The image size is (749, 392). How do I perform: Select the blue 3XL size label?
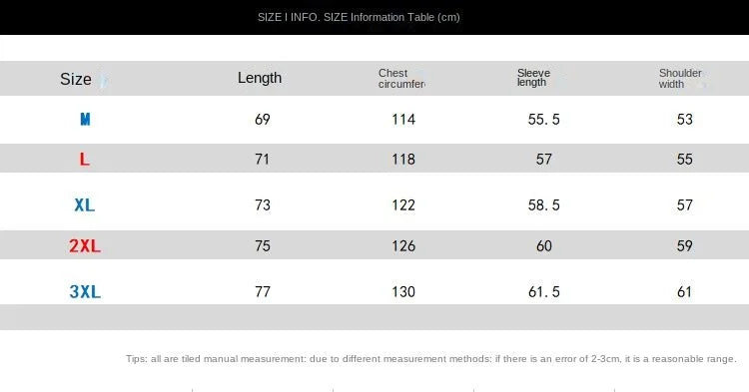point(85,291)
